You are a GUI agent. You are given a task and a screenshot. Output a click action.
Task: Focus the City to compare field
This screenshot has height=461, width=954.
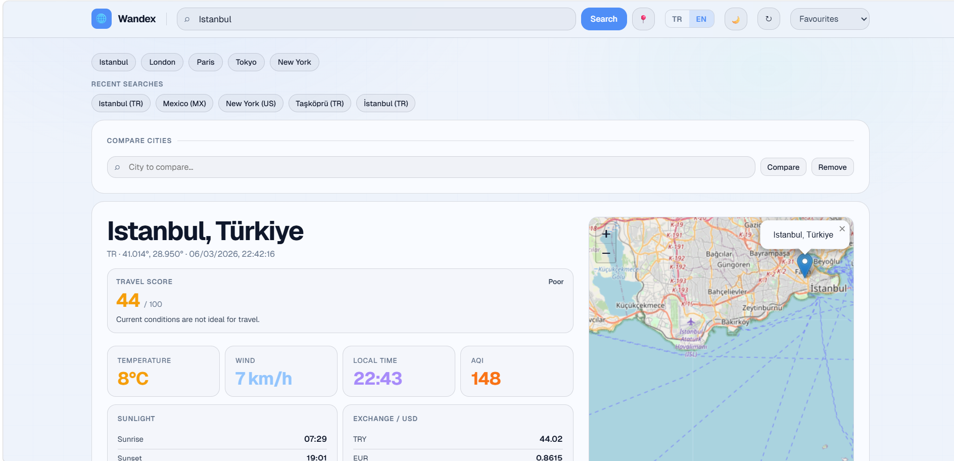431,167
